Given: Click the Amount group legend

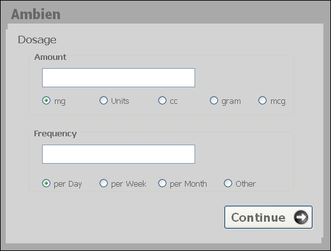Looking at the screenshot, I should 50,57.
